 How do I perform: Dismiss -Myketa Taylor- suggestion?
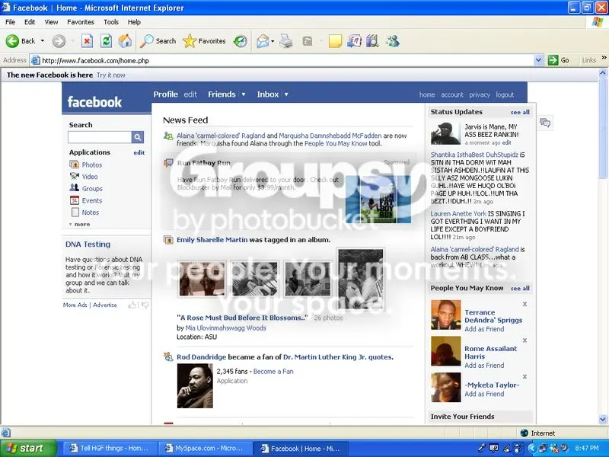[x=525, y=377]
